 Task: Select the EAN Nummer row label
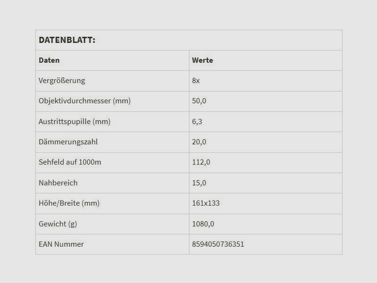tap(61, 244)
